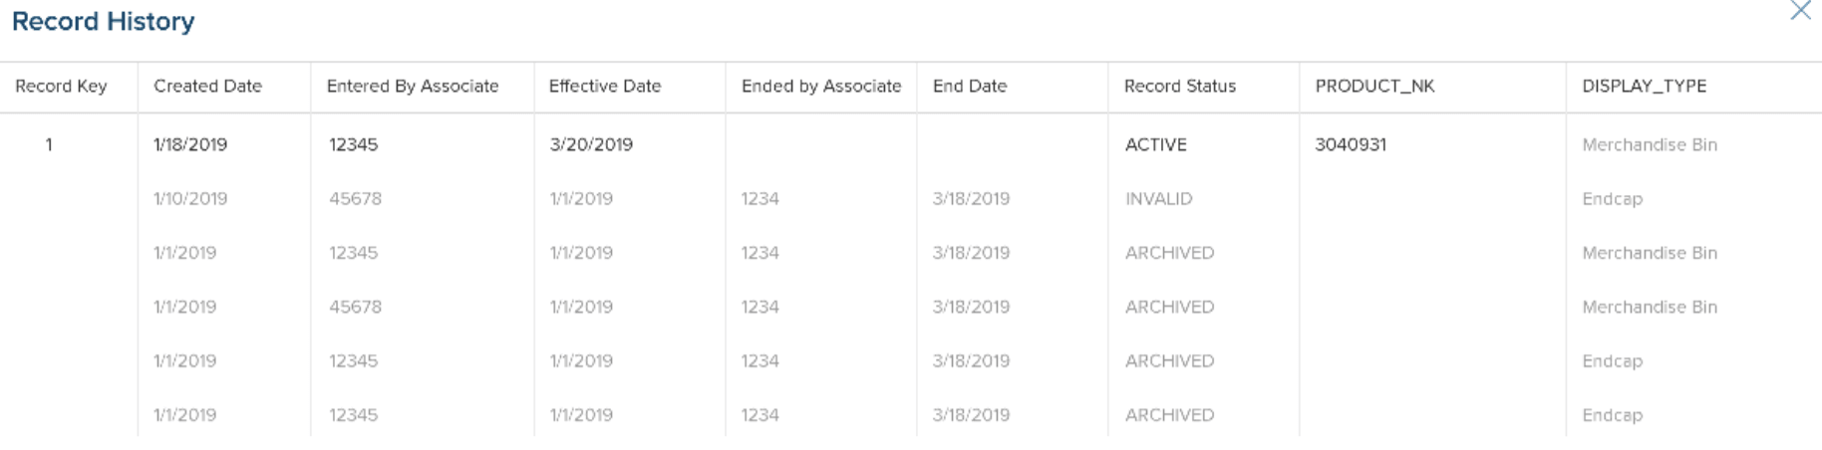Select the Record Status column header
The image size is (1822, 450).
coord(1180,87)
